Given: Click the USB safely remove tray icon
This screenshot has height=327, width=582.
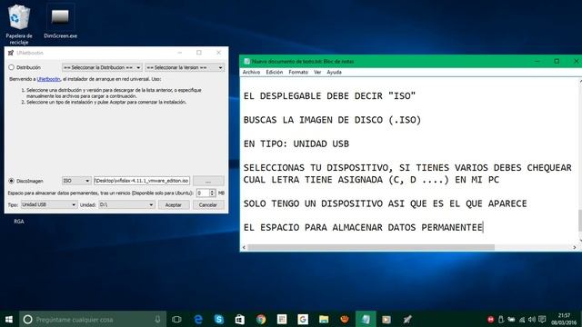Looking at the screenshot, I should pos(501,319).
